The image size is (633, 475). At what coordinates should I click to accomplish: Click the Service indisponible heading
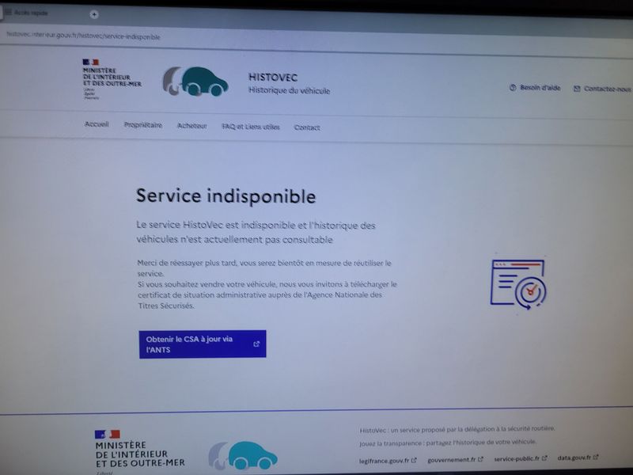tap(226, 196)
